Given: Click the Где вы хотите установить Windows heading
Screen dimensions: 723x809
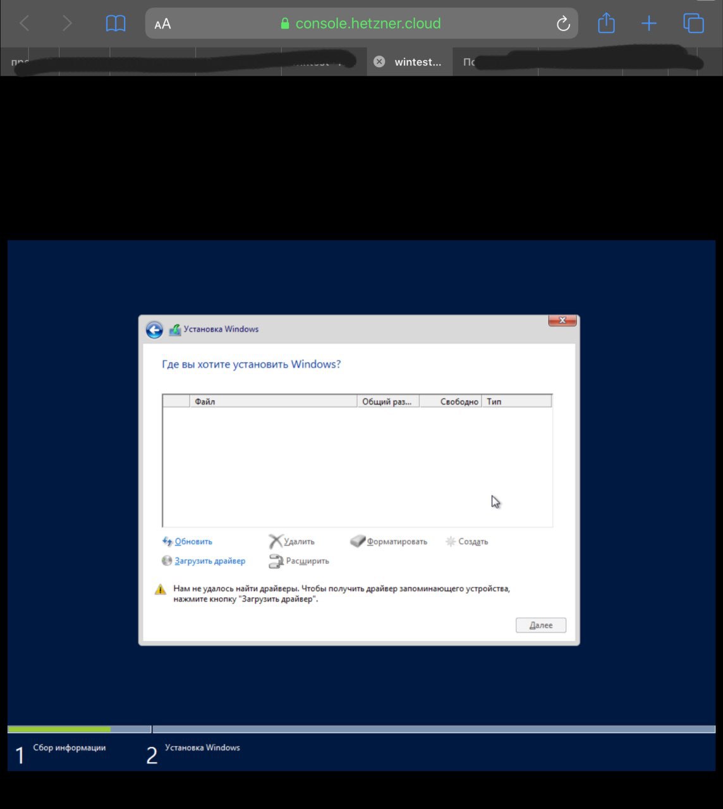Looking at the screenshot, I should click(x=252, y=364).
